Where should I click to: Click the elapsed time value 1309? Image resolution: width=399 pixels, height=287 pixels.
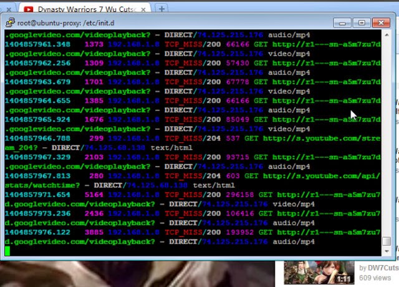(x=94, y=63)
